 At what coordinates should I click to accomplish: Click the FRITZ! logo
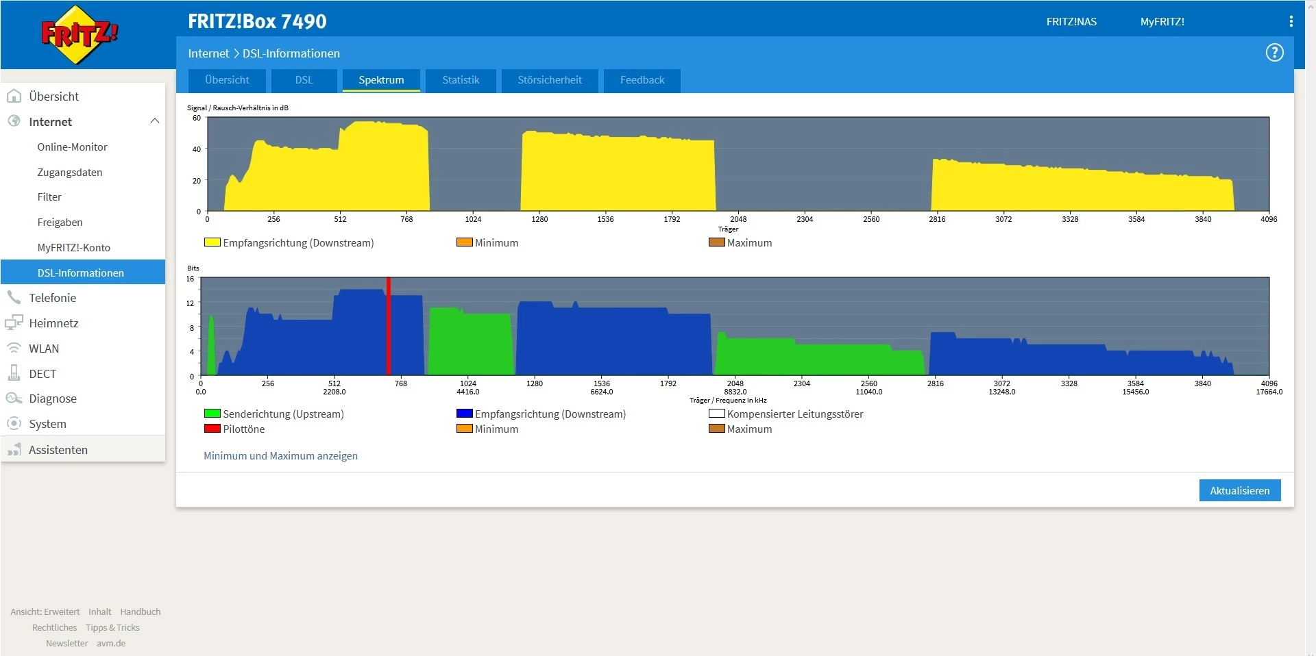[x=80, y=35]
